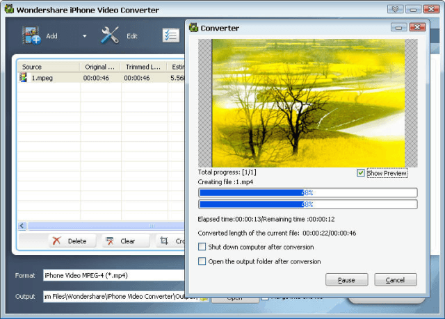The image size is (445, 319).
Task: Click the current file progress bar
Action: click(x=307, y=204)
